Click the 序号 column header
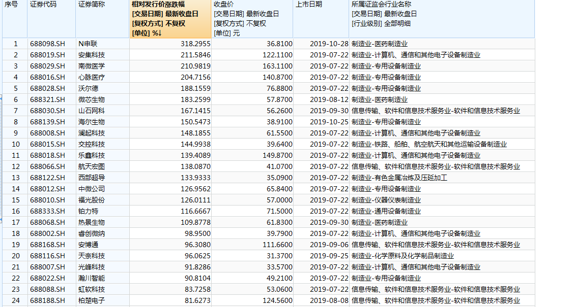 [11, 4]
